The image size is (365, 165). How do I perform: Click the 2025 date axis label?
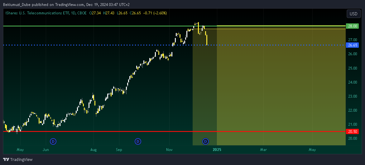pos(217,149)
